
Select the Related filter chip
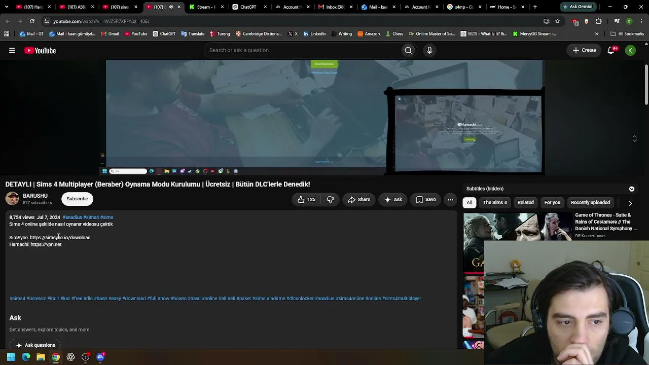[x=525, y=203]
